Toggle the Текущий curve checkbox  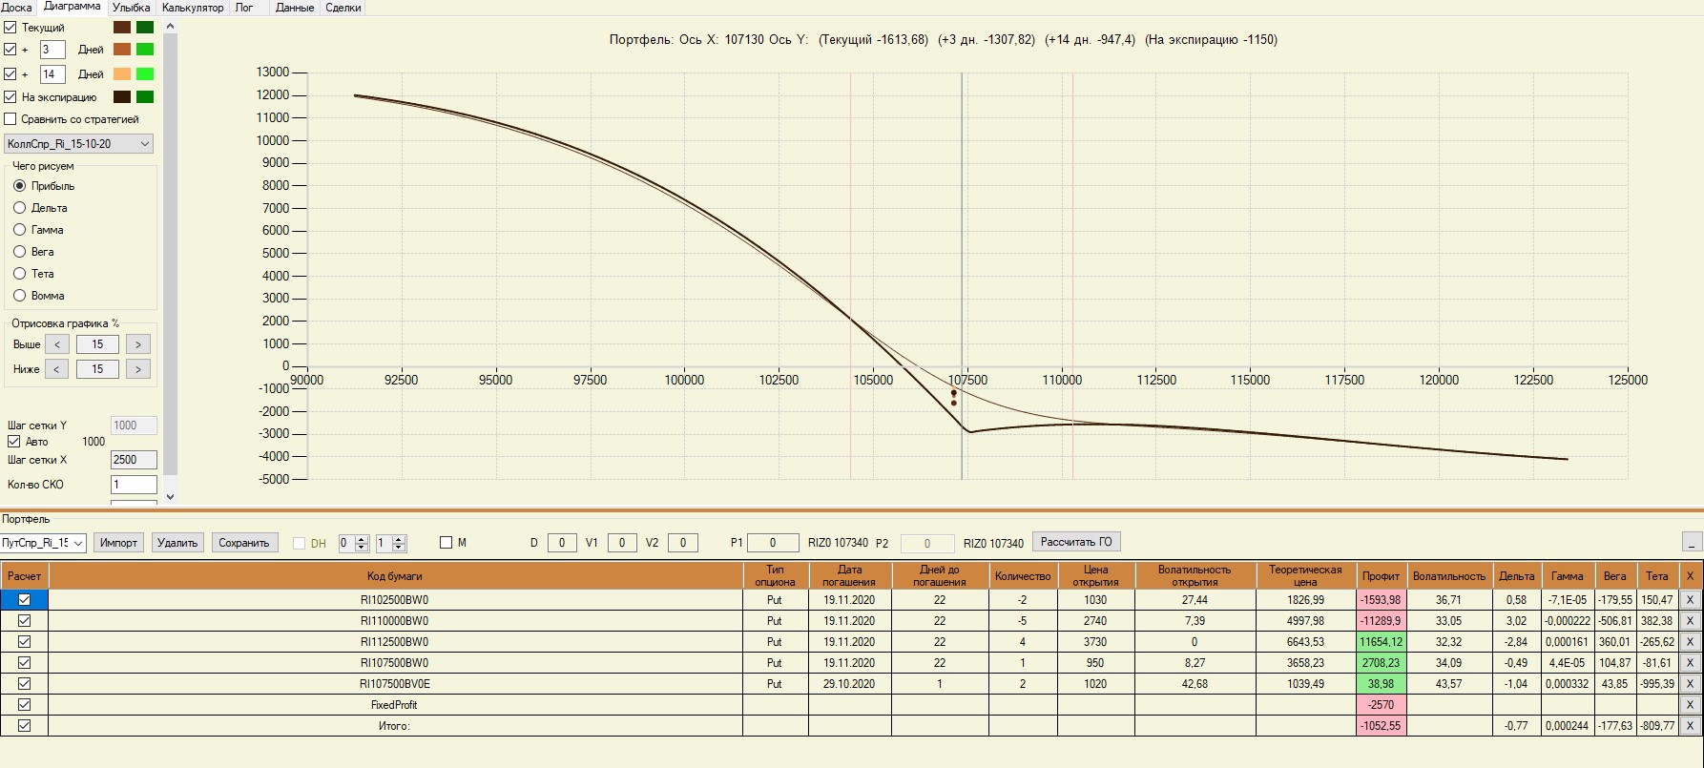(10, 28)
